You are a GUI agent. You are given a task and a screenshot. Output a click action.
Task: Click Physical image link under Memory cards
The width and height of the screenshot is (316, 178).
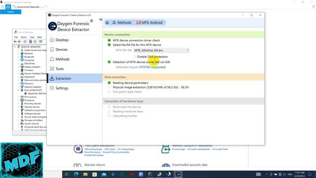(179, 149)
